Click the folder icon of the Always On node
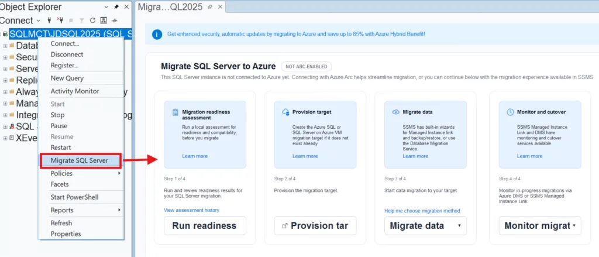This screenshot has height=257, width=599. [12, 92]
